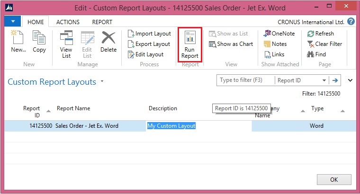Switch to the REPORT ribbon tab
360x194 pixels.
coord(102,22)
